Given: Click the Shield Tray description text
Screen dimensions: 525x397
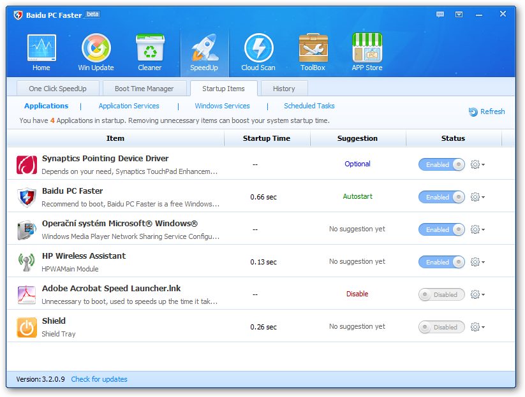Looking at the screenshot, I should [59, 334].
